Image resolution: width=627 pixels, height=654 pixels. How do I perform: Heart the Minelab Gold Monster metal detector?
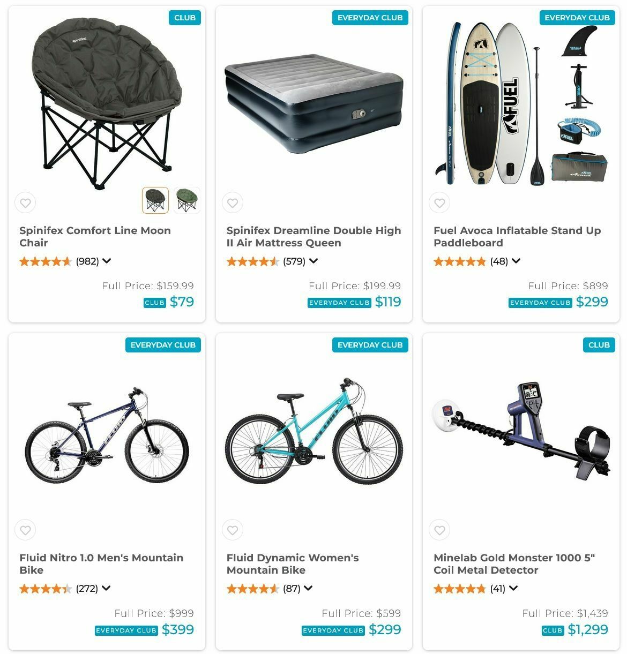(x=439, y=530)
